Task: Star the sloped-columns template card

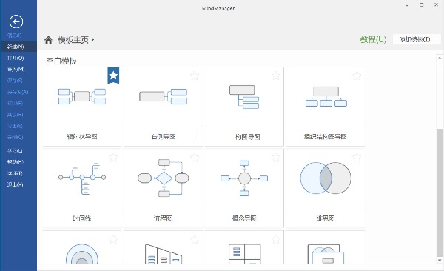Action: click(195, 240)
